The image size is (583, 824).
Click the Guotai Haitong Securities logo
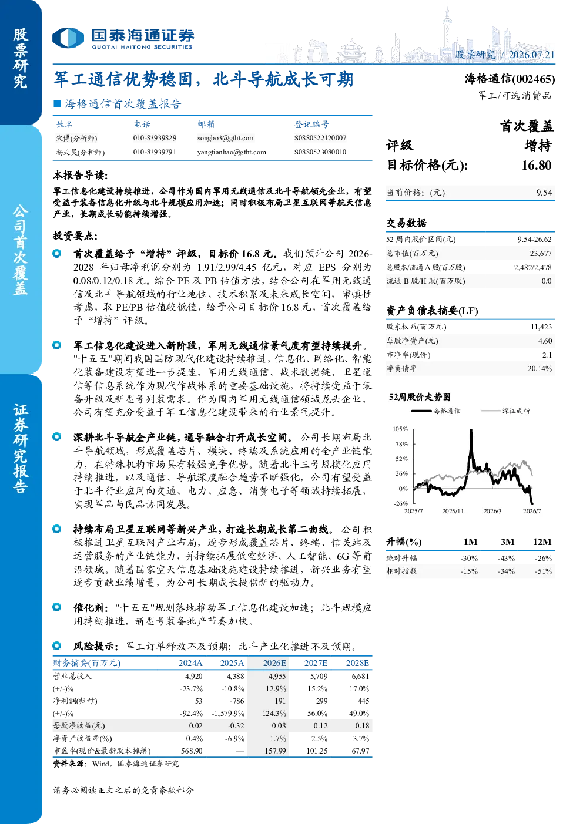click(123, 39)
